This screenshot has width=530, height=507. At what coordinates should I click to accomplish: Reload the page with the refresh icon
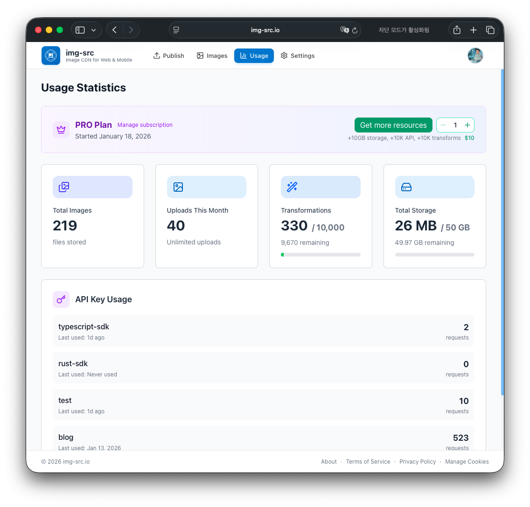[x=355, y=30]
